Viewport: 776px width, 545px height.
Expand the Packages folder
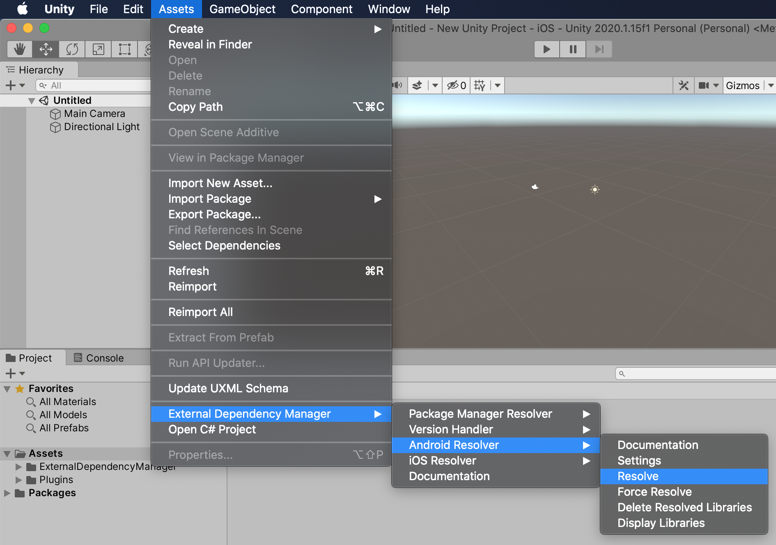pos(7,493)
